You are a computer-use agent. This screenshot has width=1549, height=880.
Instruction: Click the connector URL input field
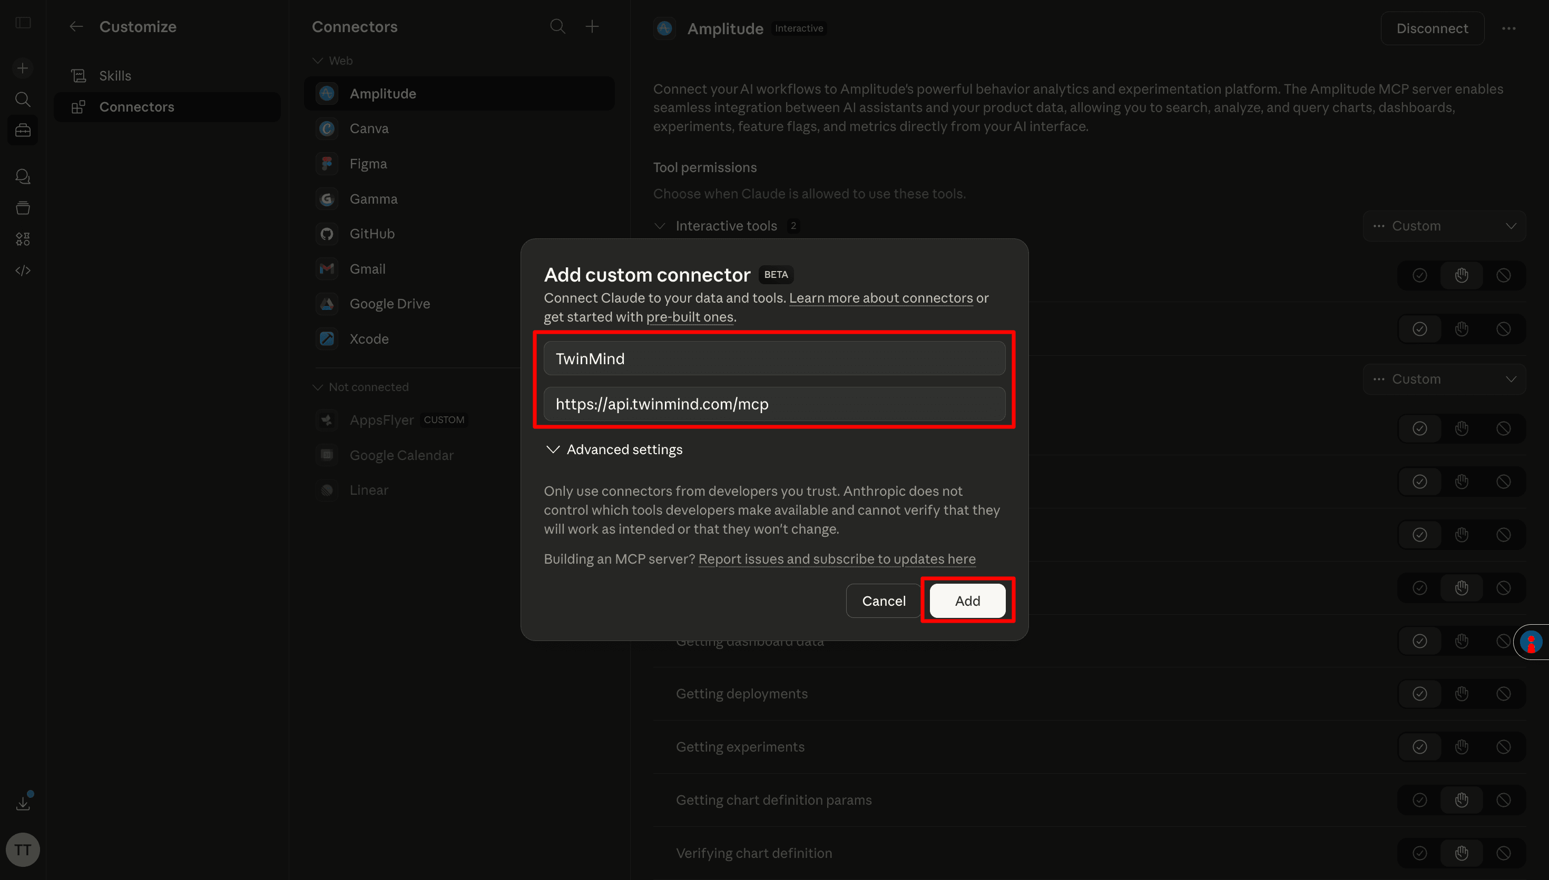(x=773, y=404)
